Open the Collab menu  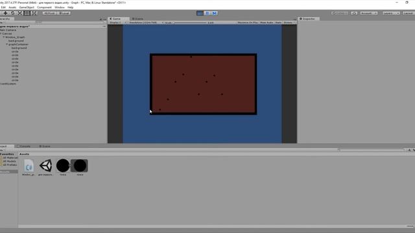[340, 13]
